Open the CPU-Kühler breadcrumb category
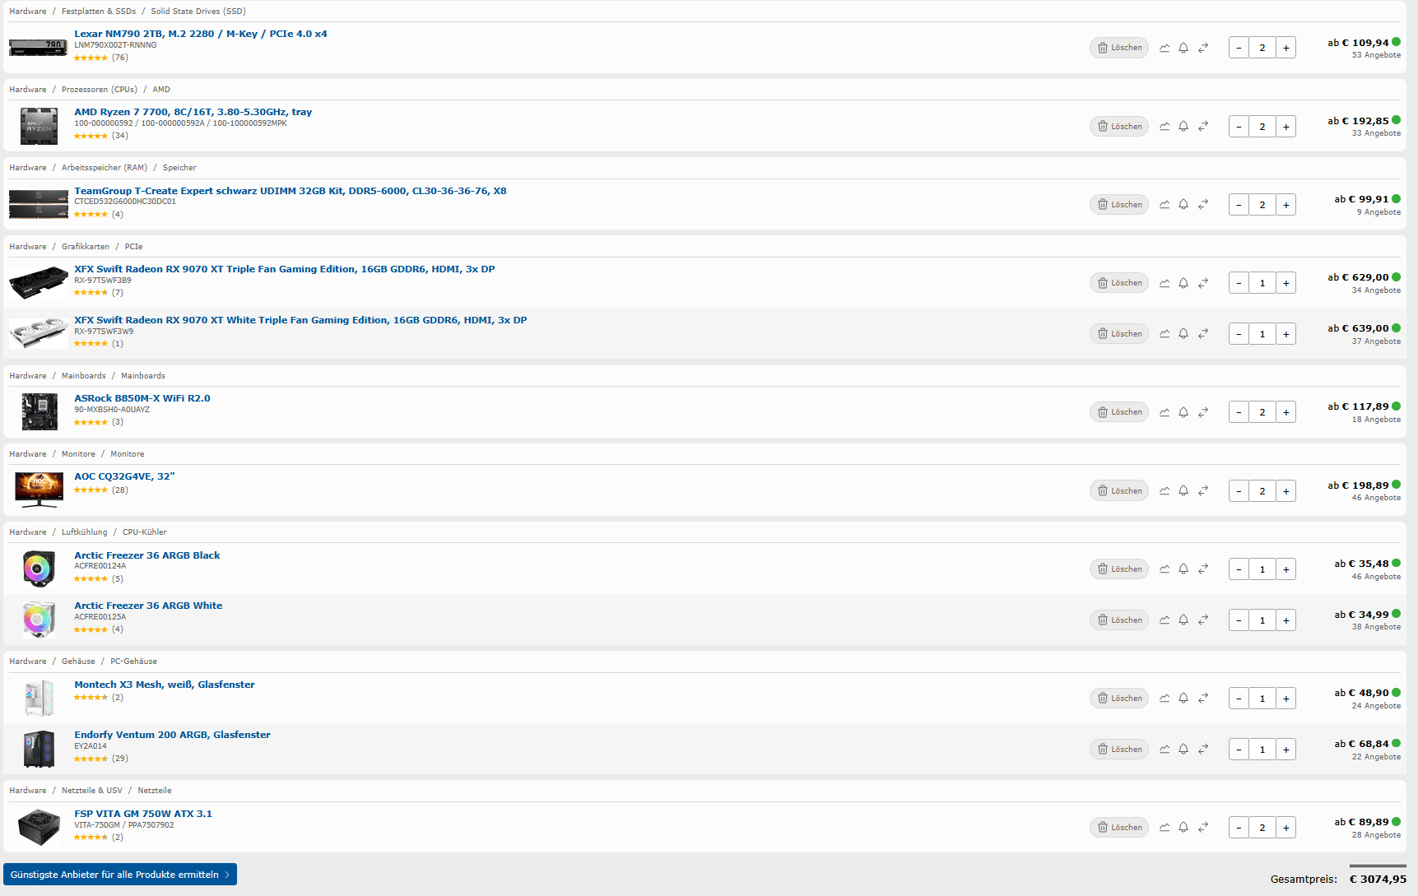 (x=145, y=532)
